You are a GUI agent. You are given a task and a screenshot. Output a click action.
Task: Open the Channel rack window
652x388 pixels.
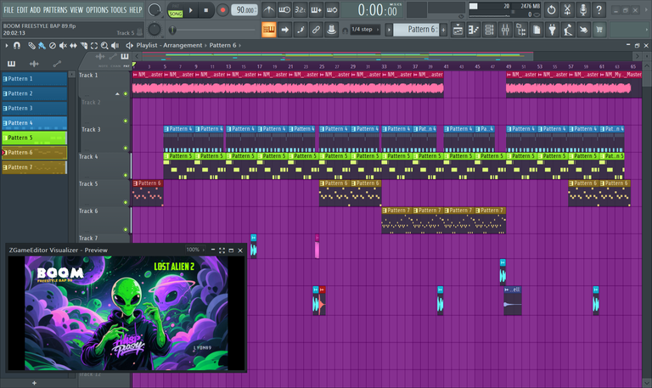[x=489, y=30]
